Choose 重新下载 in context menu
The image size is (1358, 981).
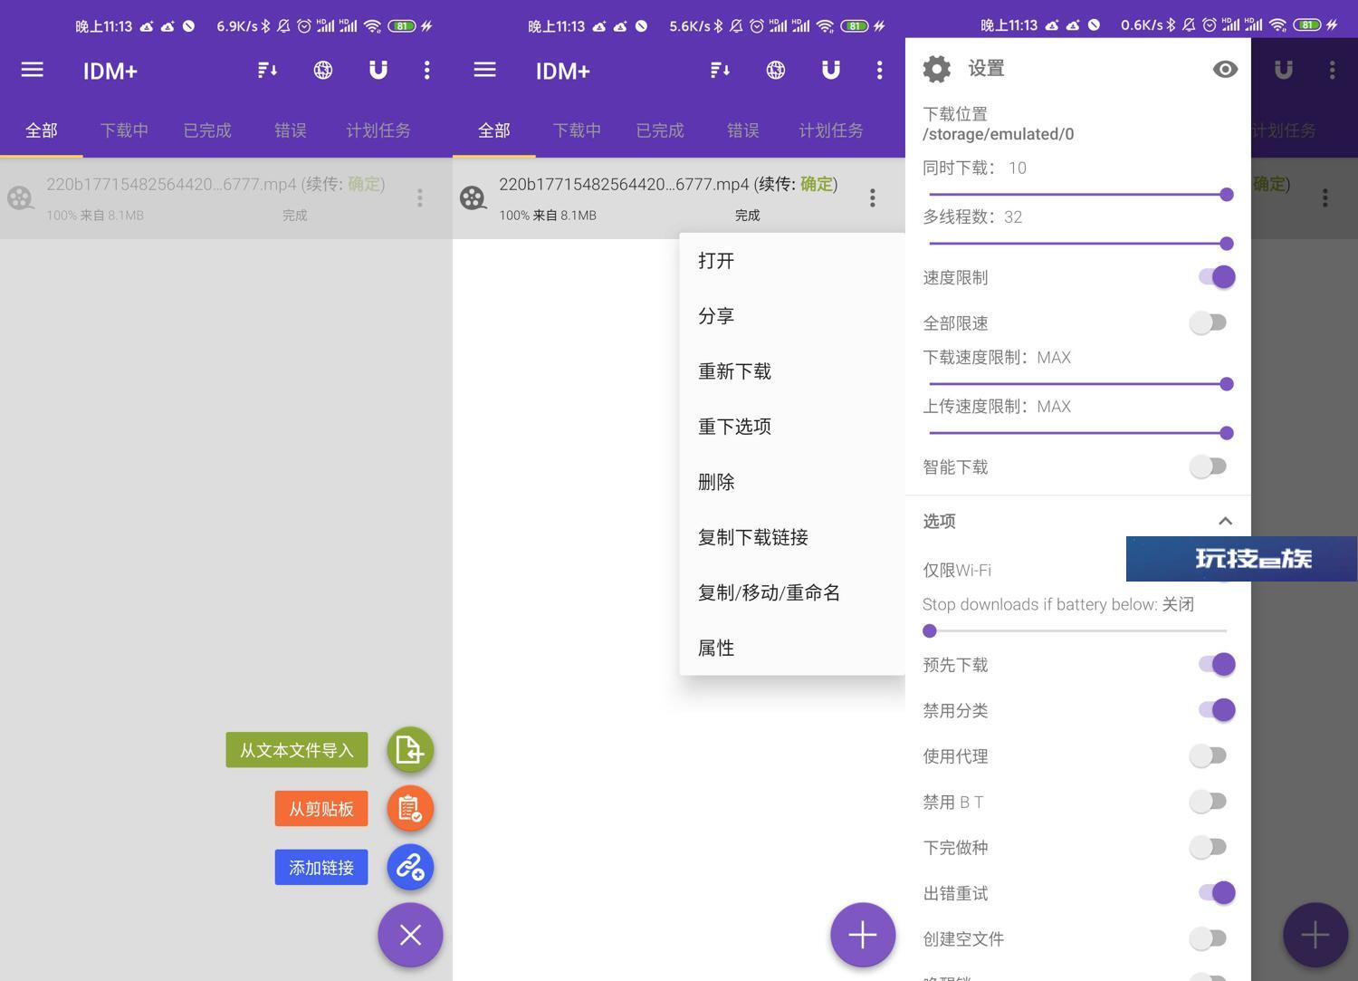click(792, 371)
